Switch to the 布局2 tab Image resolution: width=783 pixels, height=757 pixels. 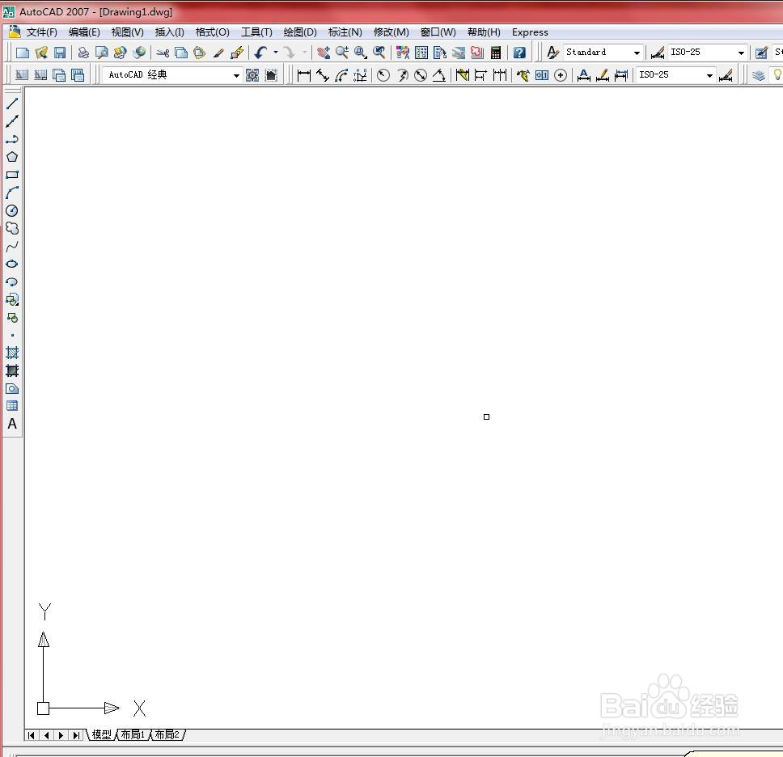coord(167,734)
